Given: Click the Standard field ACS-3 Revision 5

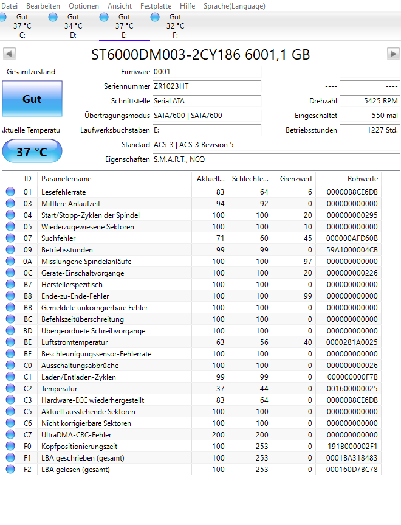Looking at the screenshot, I should (x=276, y=145).
